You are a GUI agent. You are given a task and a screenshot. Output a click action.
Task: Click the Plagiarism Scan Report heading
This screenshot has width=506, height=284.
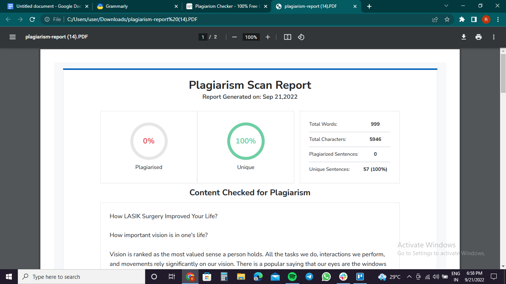250,85
